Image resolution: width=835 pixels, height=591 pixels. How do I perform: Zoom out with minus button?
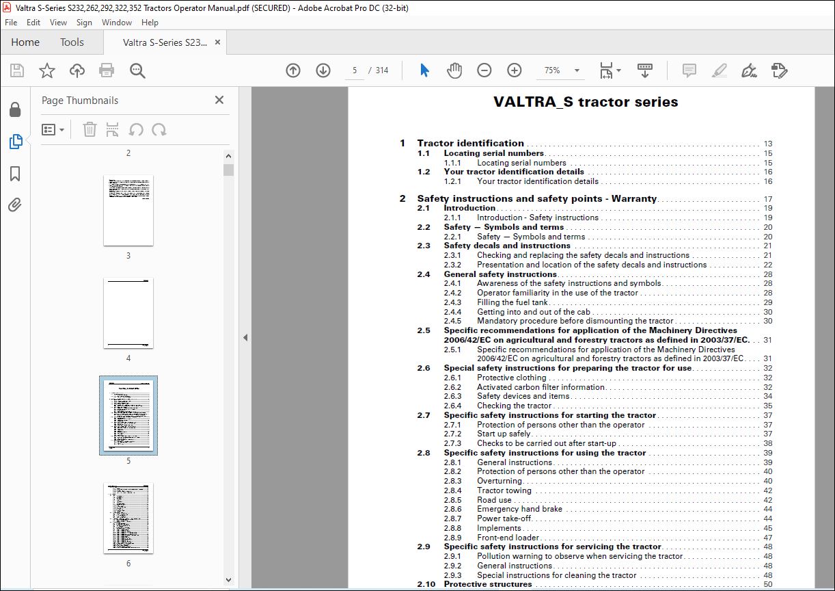pos(484,70)
